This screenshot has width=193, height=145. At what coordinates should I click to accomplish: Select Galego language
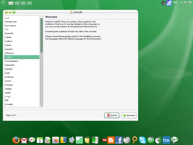(x=22, y=89)
